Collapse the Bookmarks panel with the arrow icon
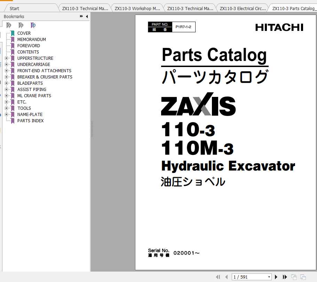 pos(87,16)
